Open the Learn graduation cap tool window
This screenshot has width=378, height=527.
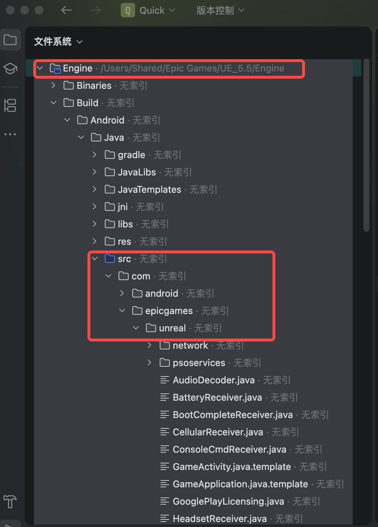10,68
